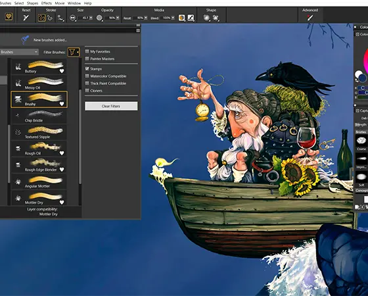The height and width of the screenshot is (296, 368).
Task: Uncheck the Stamps filter checkbox
Action: [x=87, y=69]
